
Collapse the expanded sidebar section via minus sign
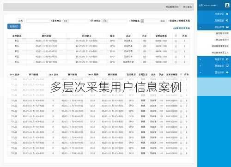pos(201,27)
